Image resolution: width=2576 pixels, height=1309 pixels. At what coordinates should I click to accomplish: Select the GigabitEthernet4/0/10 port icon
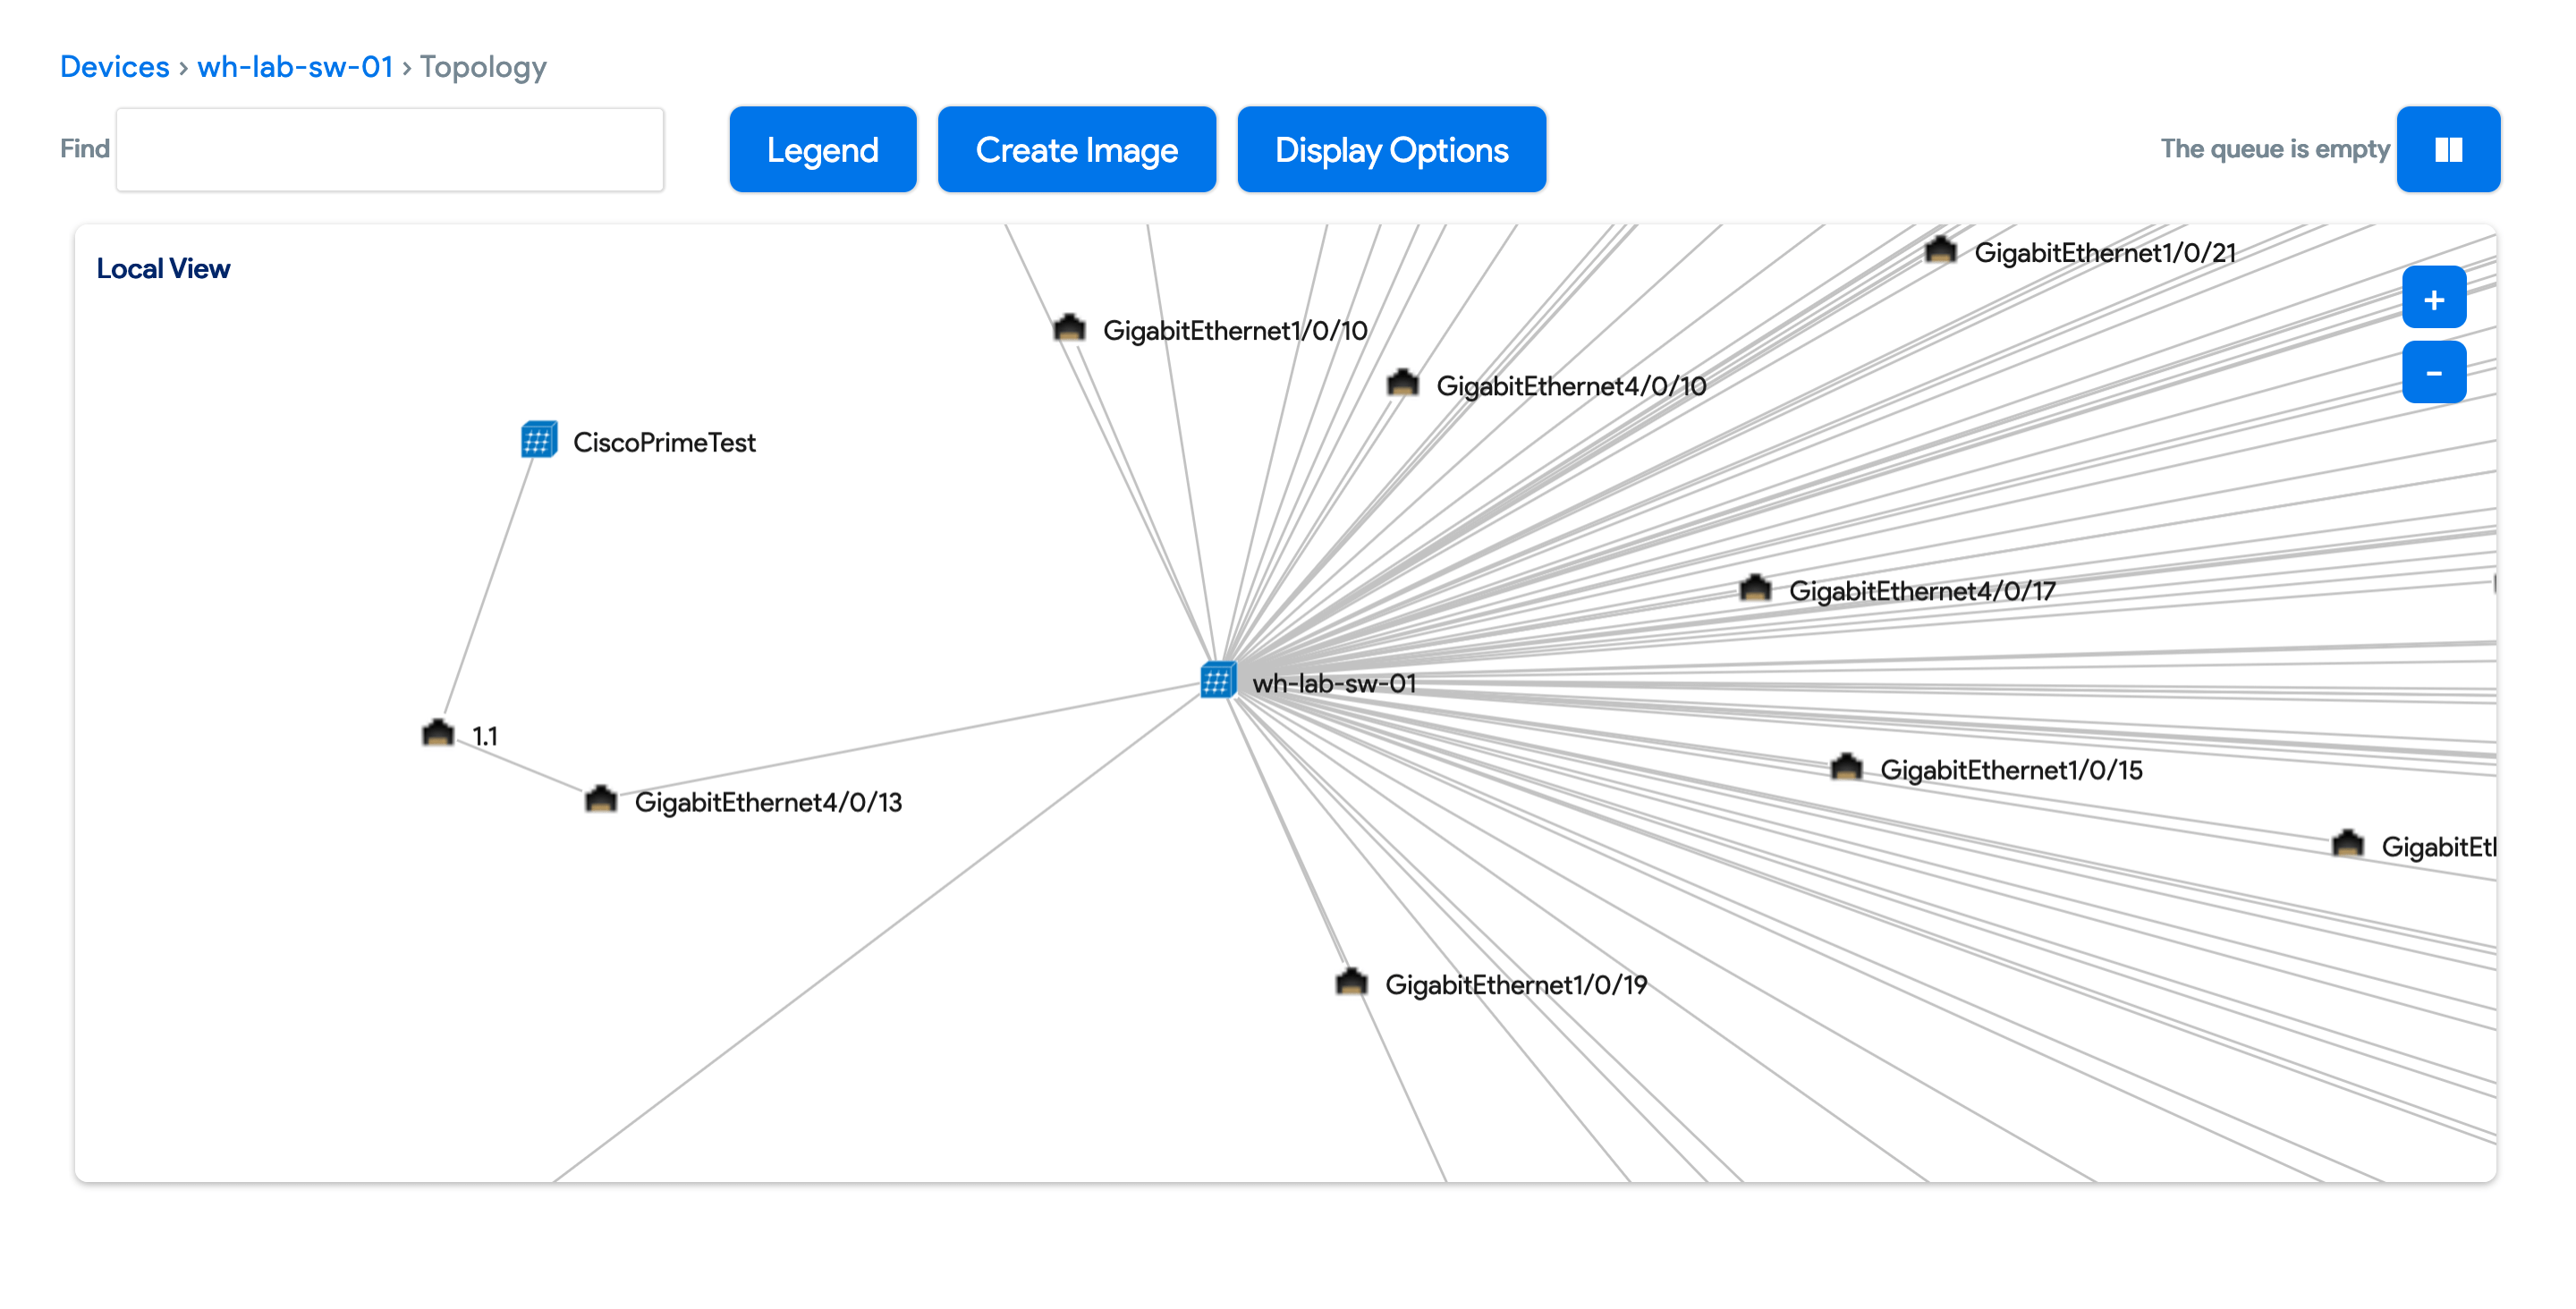1402,383
